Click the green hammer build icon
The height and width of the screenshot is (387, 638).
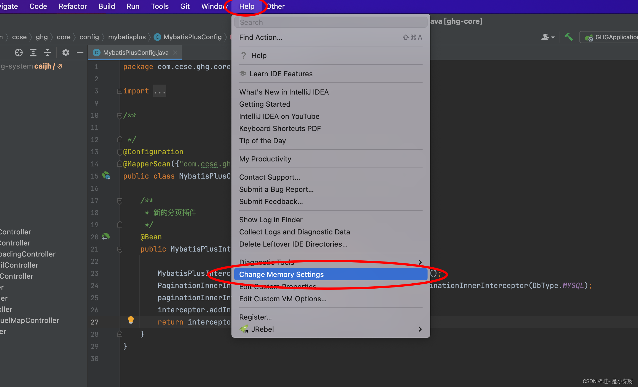tap(569, 37)
